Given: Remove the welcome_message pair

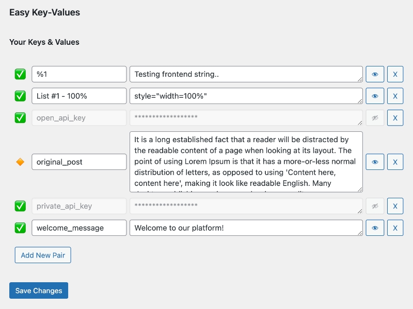Looking at the screenshot, I should (x=395, y=228).
